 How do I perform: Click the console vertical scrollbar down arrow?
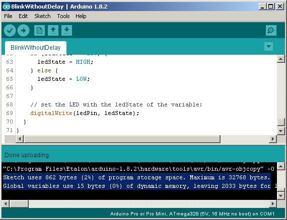point(281,196)
